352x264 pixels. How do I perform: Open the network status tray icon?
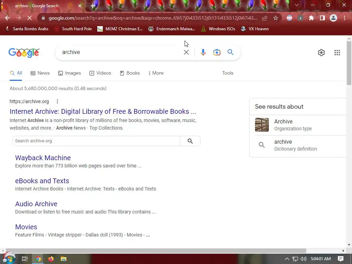click(295, 259)
